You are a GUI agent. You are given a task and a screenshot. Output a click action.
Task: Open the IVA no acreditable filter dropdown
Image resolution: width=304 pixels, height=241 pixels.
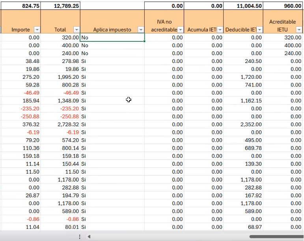click(x=180, y=30)
